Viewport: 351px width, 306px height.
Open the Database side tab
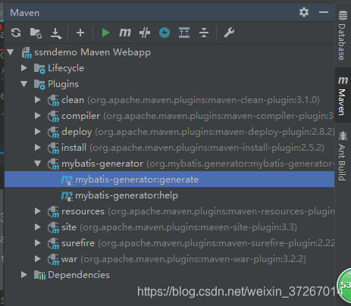(343, 36)
